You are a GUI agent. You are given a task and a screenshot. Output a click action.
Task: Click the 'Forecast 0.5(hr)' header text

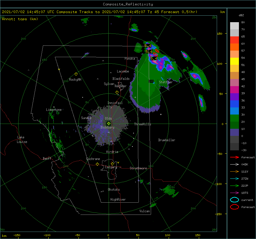tap(179, 12)
